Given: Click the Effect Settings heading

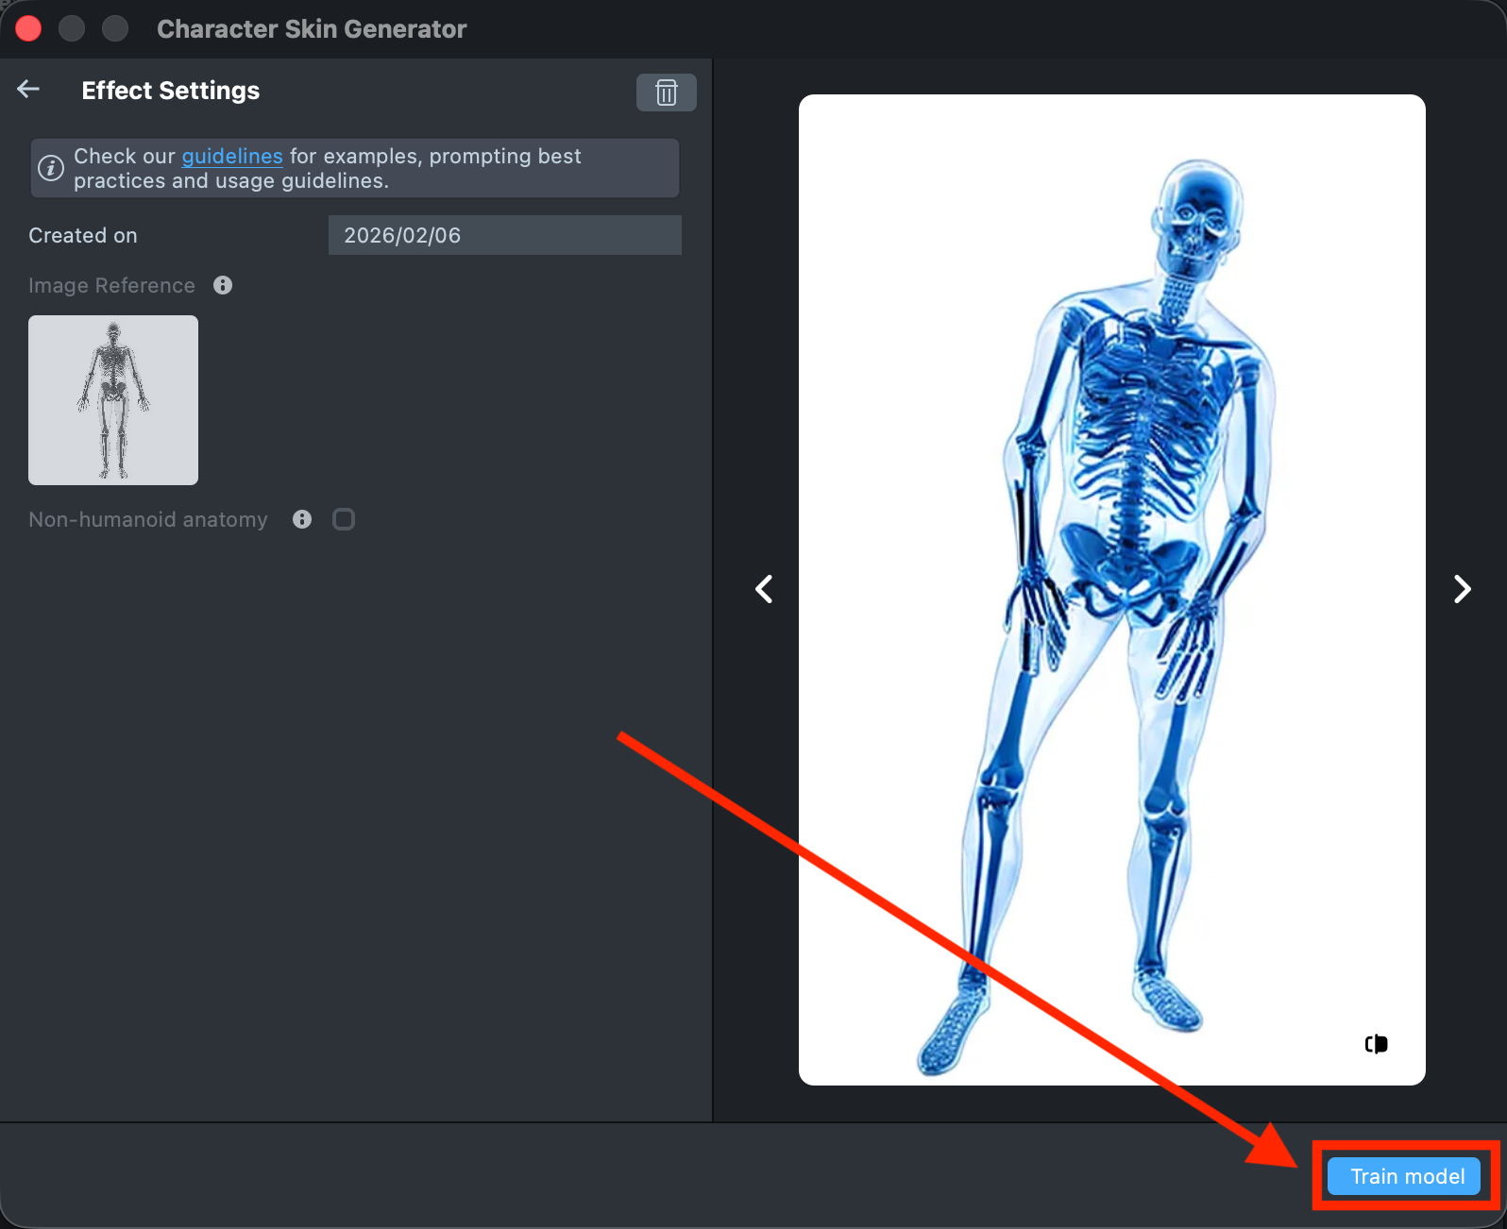Looking at the screenshot, I should coord(171,91).
